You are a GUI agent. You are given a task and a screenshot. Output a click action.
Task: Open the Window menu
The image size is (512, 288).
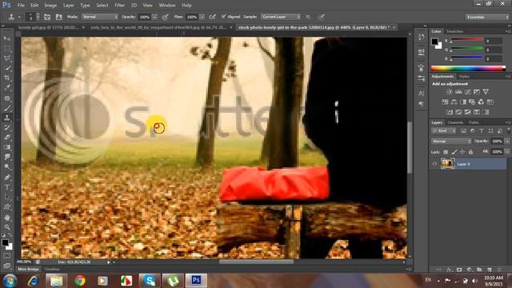coord(167,6)
